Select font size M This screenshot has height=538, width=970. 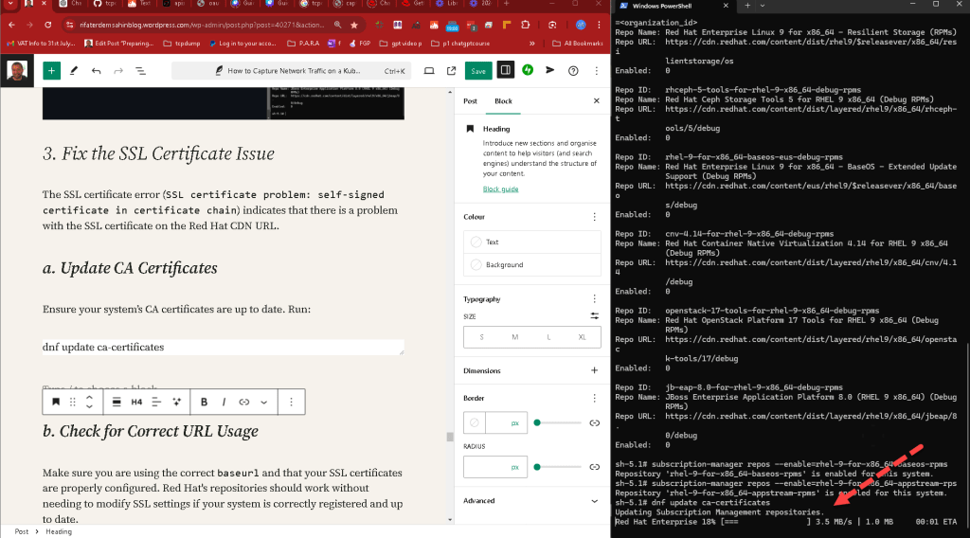[x=514, y=337]
